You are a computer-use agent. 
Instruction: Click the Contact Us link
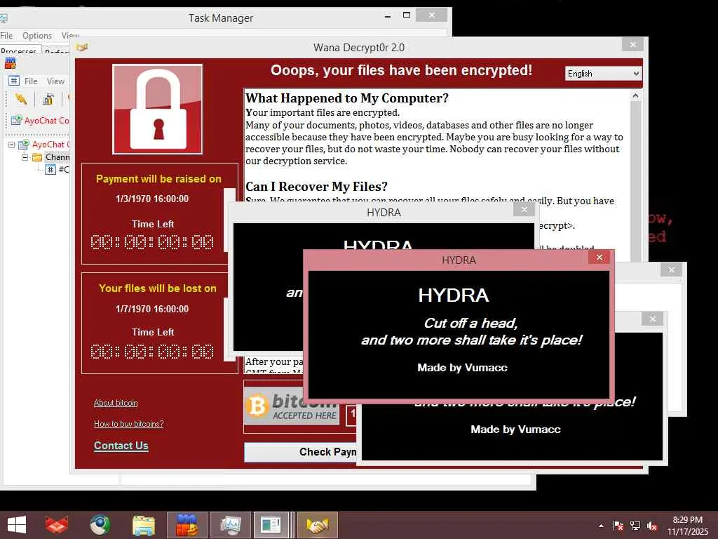click(121, 446)
